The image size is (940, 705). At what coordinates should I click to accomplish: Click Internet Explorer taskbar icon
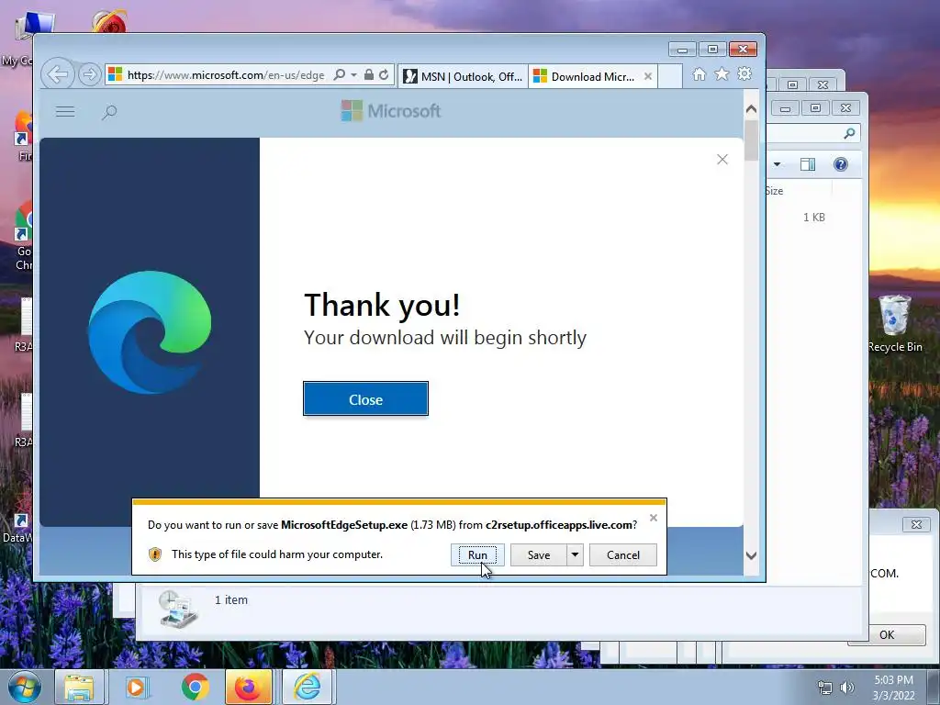[307, 687]
